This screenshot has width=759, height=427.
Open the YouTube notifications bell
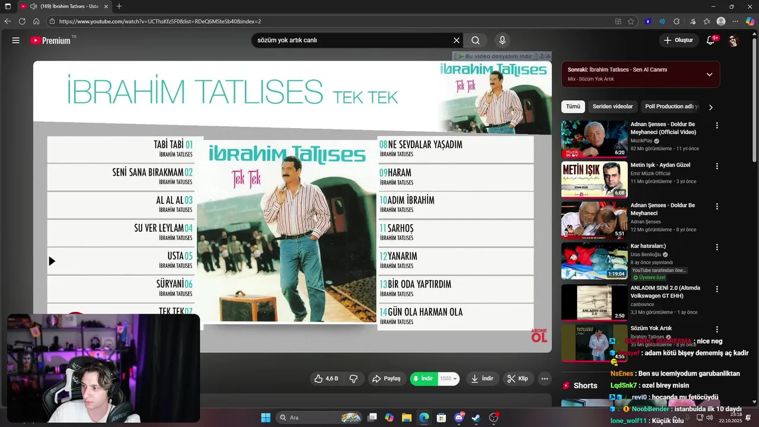(711, 40)
